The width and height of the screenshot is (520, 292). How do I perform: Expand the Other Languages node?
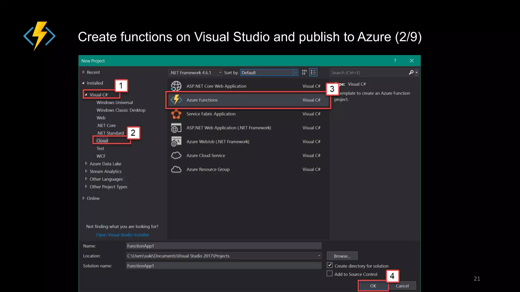point(86,179)
